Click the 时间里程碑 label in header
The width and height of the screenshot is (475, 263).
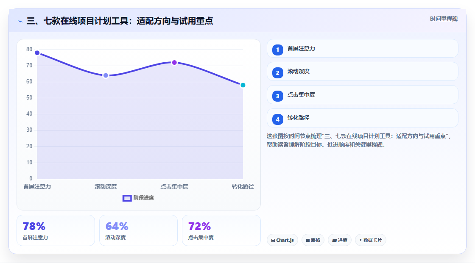tap(444, 19)
